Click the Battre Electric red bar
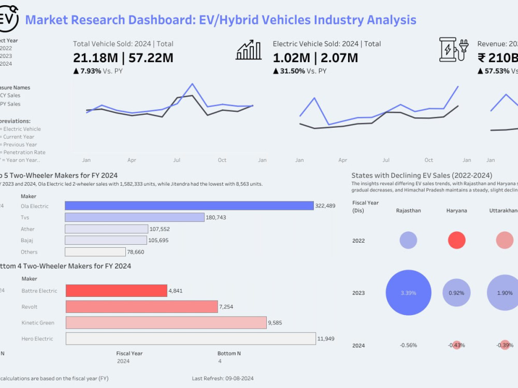This screenshot has height=388, width=518. click(114, 290)
